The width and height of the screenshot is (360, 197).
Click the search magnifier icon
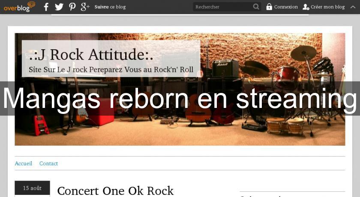pos(256,7)
